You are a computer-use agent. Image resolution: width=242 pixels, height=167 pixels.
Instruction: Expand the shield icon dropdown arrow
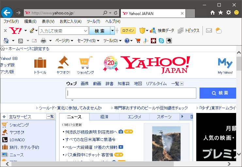(147, 31)
